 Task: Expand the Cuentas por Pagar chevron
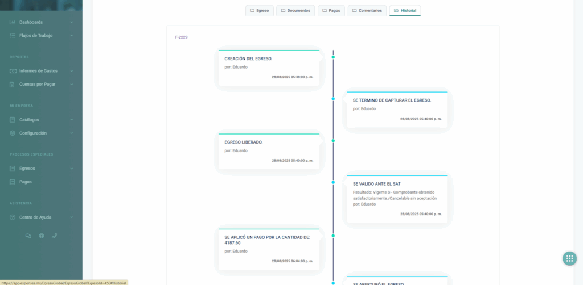click(x=71, y=85)
